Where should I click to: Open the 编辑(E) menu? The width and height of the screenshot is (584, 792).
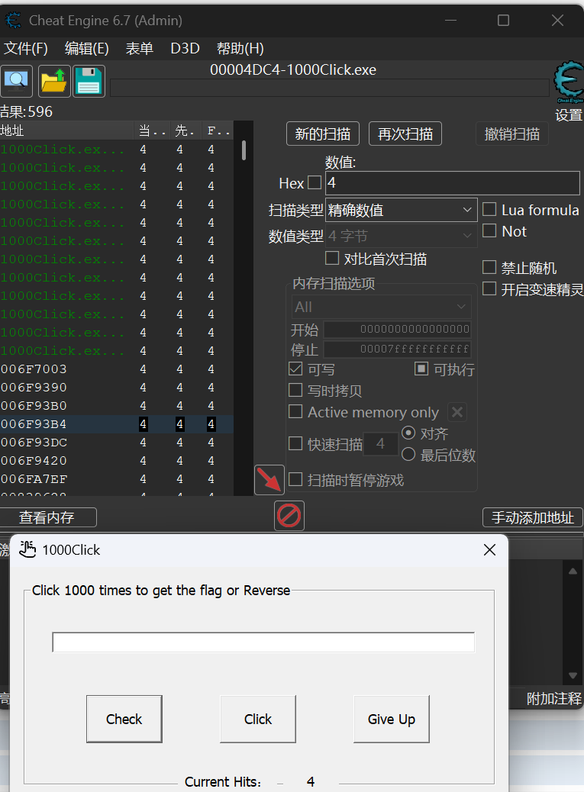click(87, 49)
